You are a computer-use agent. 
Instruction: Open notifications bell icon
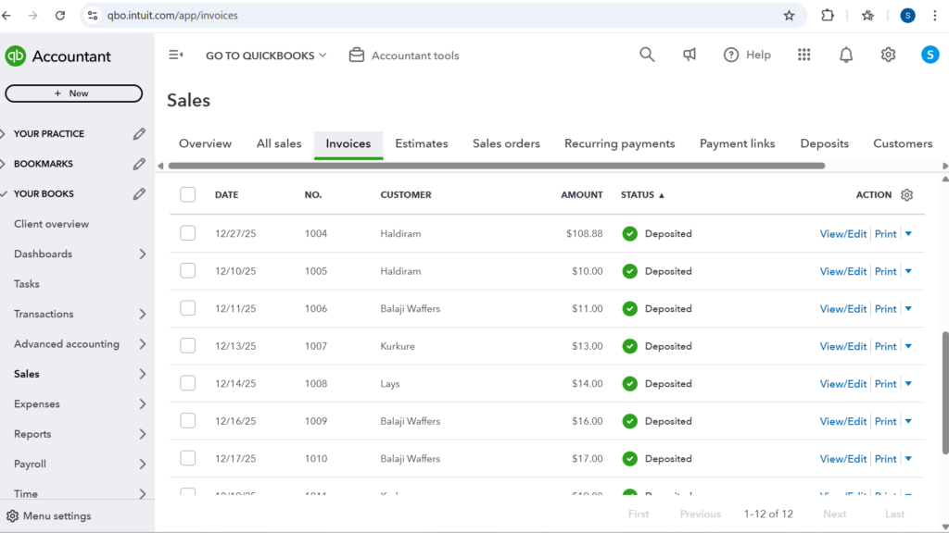click(846, 55)
